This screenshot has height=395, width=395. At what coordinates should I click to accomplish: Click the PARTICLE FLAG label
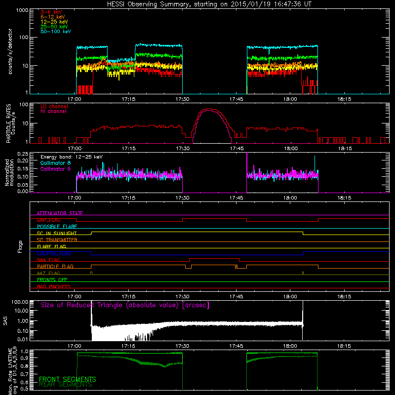pos(55,267)
